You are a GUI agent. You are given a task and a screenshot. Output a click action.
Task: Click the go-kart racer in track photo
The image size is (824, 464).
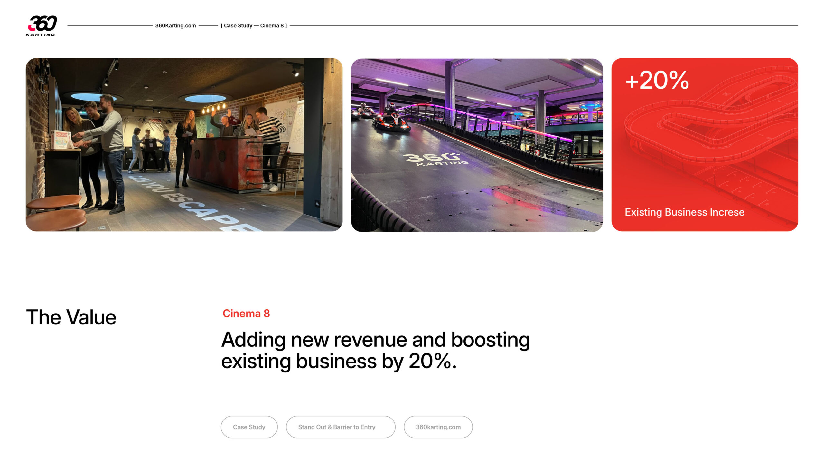391,118
